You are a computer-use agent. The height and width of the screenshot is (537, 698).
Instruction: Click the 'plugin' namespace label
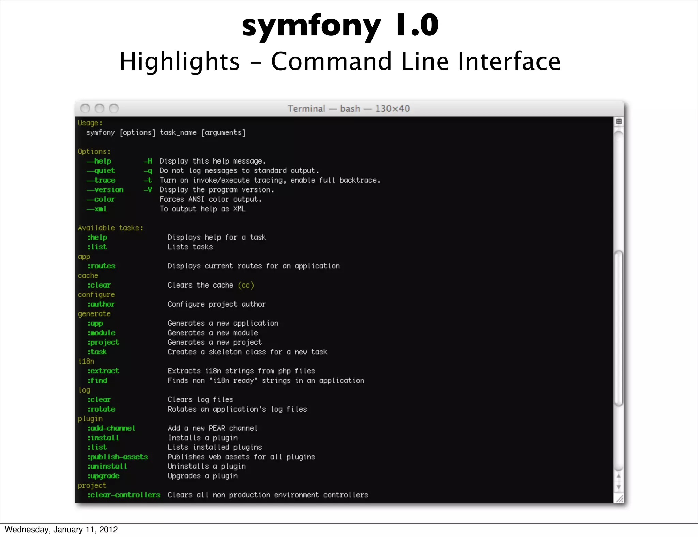click(x=90, y=419)
